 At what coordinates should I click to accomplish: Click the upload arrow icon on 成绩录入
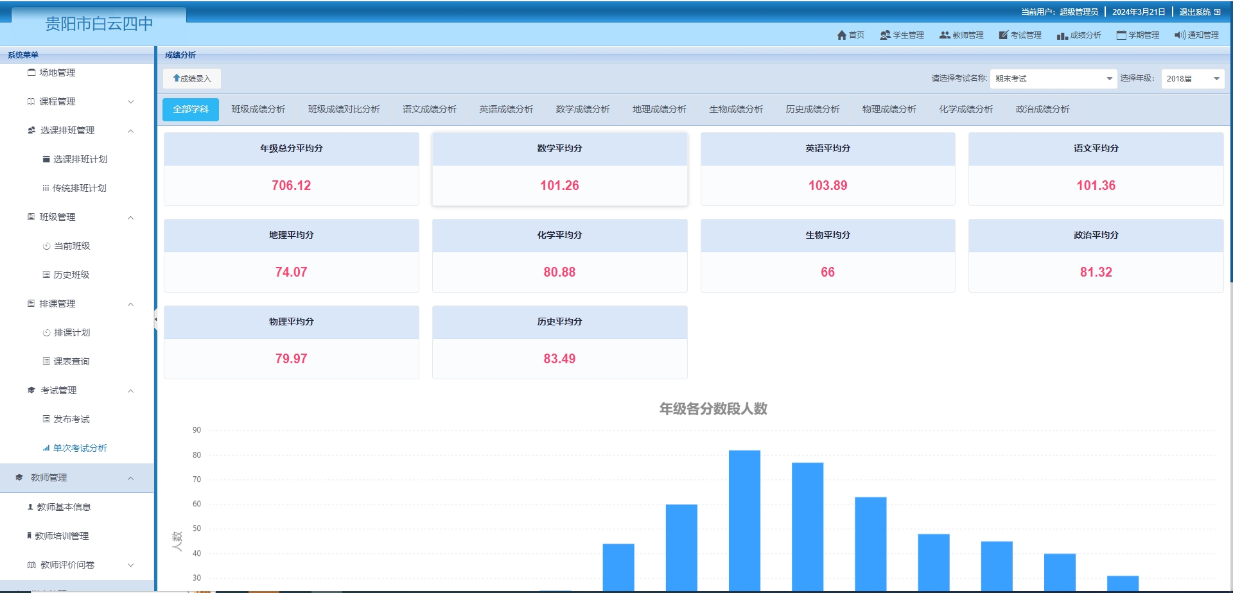177,78
